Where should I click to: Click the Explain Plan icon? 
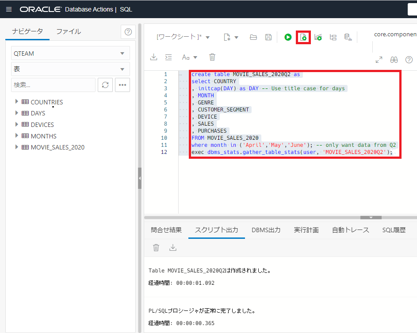[x=333, y=38]
